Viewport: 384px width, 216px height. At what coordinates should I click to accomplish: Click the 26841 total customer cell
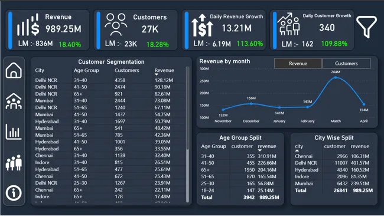tap(340, 190)
